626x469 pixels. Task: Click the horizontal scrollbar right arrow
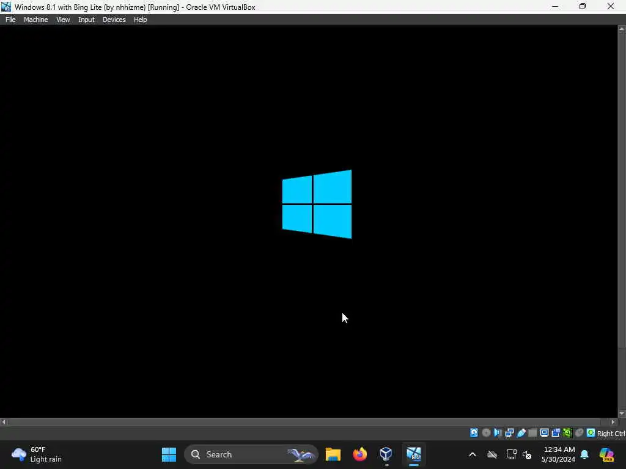click(x=613, y=421)
